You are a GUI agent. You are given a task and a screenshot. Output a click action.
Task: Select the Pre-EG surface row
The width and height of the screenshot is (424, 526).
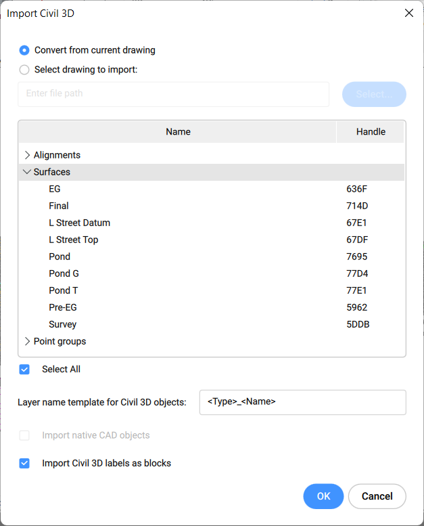click(63, 307)
